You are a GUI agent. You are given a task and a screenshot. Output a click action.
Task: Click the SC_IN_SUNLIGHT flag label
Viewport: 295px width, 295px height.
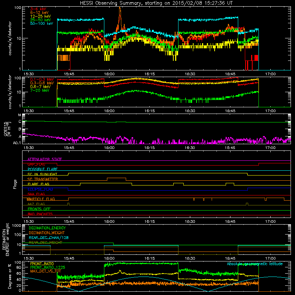(42, 174)
